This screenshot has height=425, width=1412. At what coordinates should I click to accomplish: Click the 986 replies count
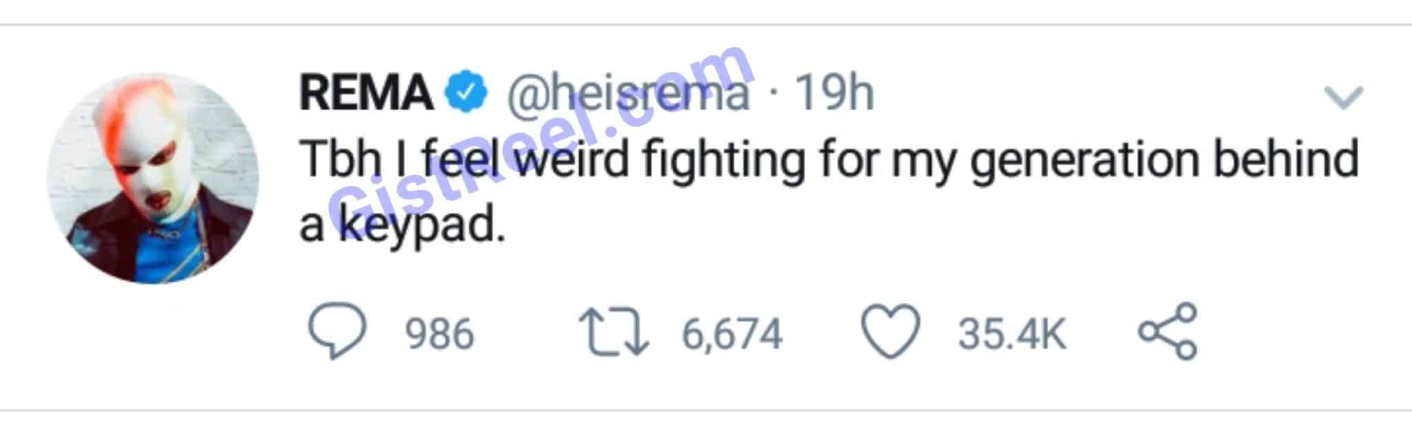439,334
